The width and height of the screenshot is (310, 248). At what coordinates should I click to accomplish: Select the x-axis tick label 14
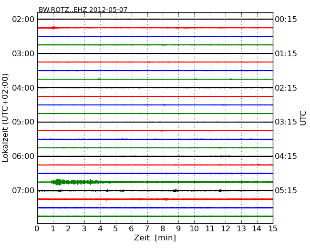pos(257,228)
